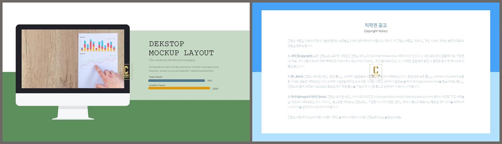Click the '저작권 공고' title
Viewport: 502px width, 144px height.
click(x=376, y=26)
